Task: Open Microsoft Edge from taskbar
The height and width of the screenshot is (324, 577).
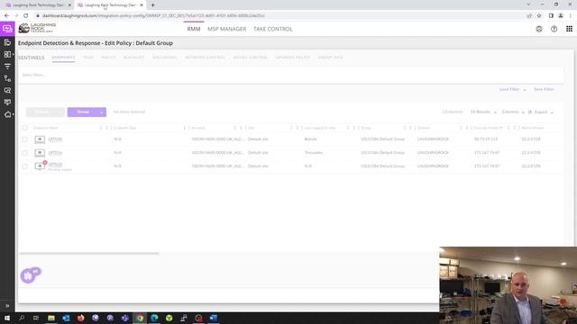Action: pyautogui.click(x=154, y=318)
